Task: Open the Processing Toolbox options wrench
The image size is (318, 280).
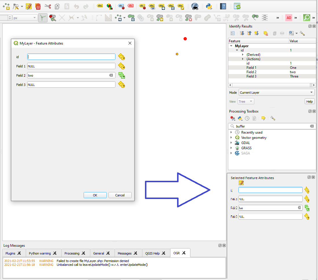Action: pos(272,118)
